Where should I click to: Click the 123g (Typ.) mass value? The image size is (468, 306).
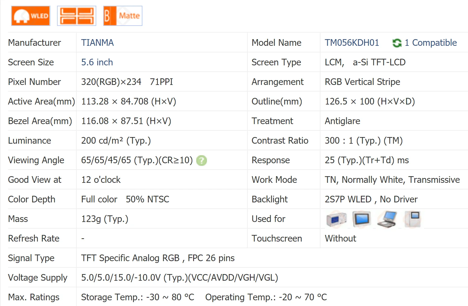(x=105, y=219)
